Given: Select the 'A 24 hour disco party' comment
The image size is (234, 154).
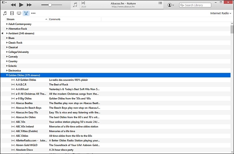Looking at the screenshot, I should 61,150.
